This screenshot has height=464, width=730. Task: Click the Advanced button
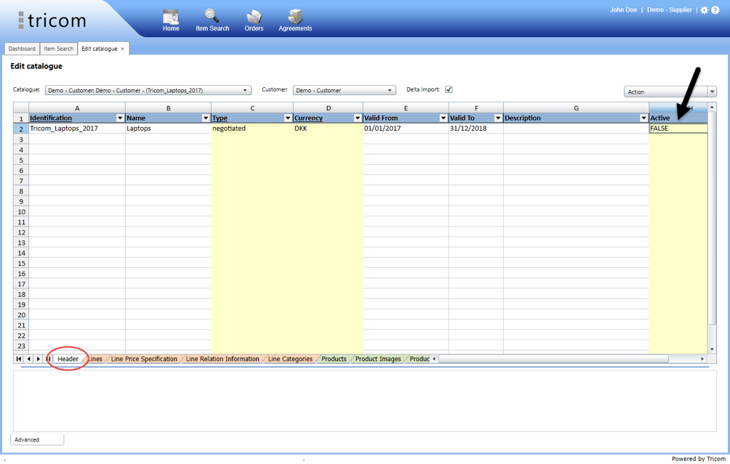(37, 439)
